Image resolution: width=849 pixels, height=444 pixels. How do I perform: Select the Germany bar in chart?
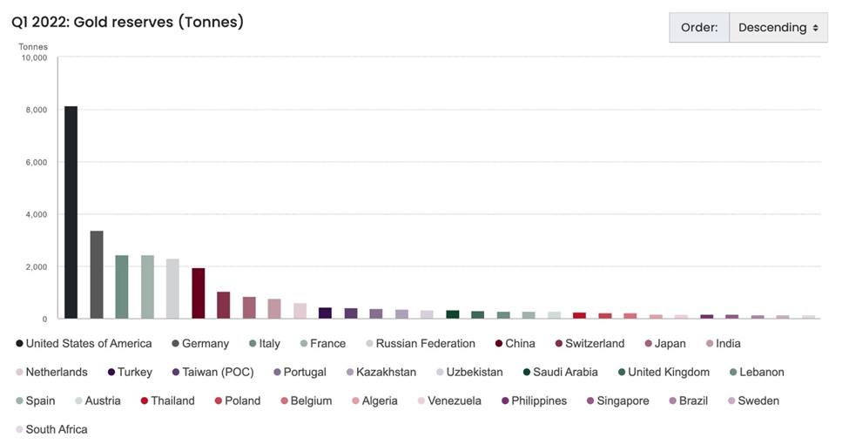[97, 274]
